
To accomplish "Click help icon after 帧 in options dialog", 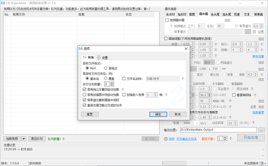I will pos(166,95).
